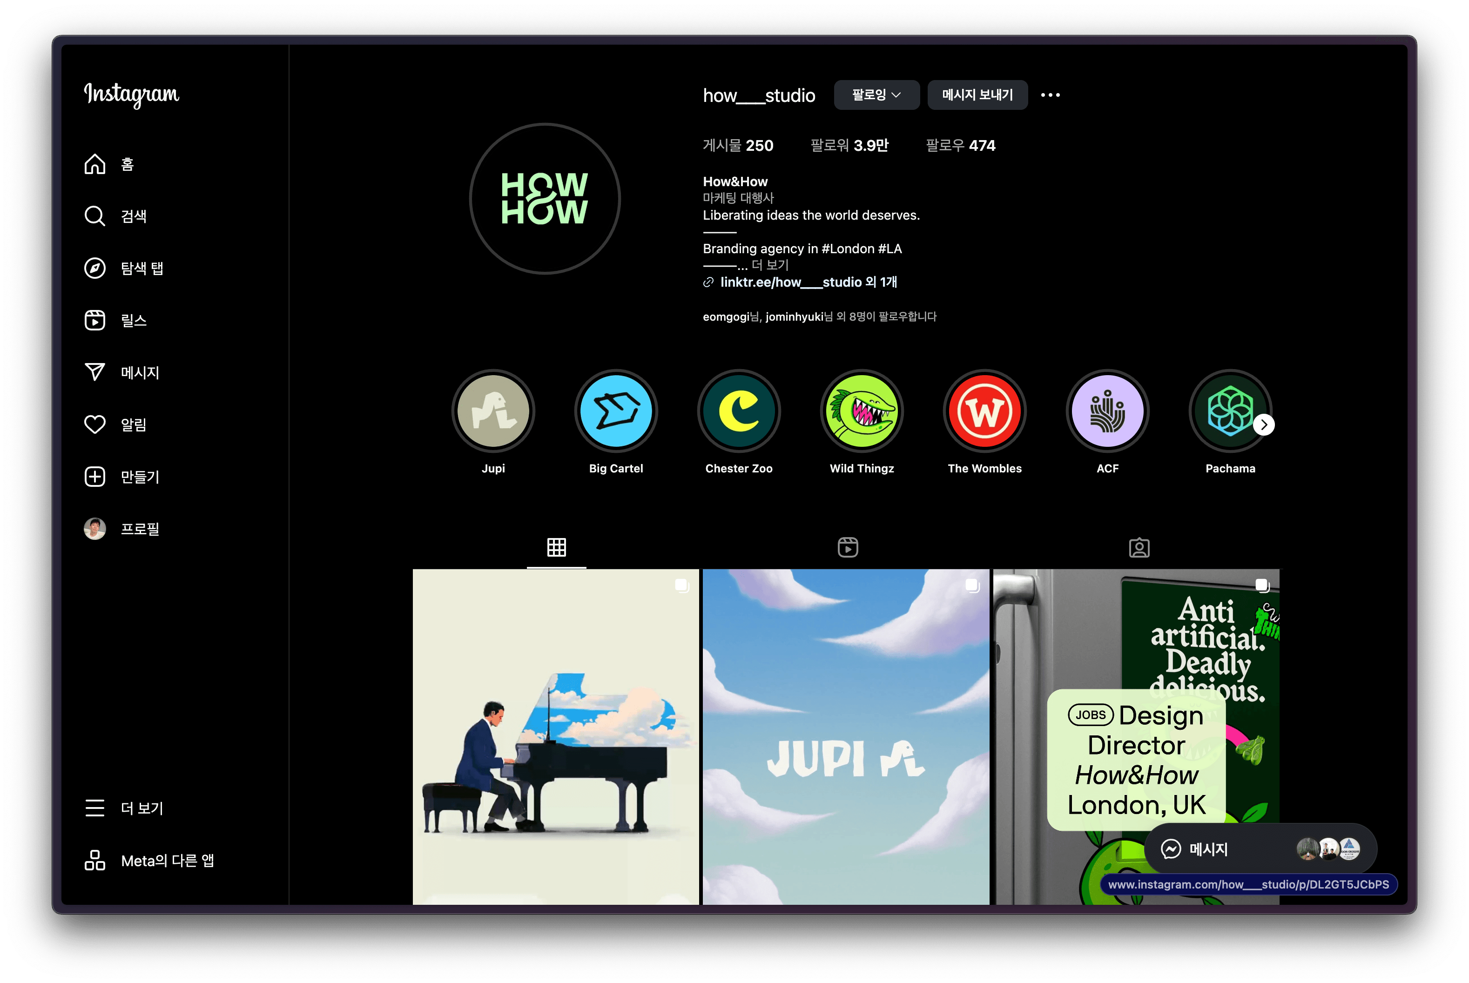The width and height of the screenshot is (1469, 983).
Task: Go to Instagram home (홈) icon
Action: (x=94, y=164)
